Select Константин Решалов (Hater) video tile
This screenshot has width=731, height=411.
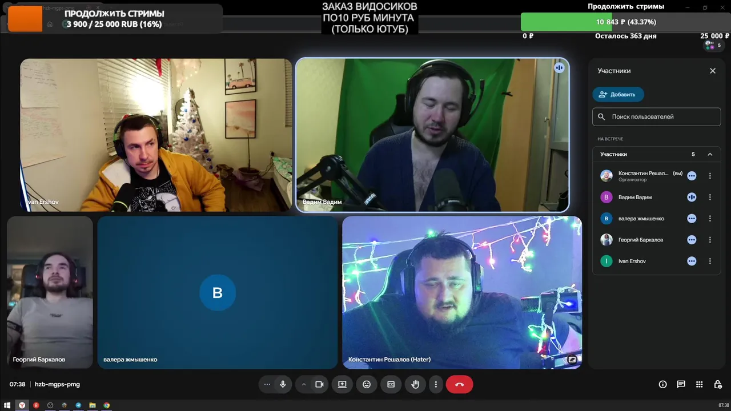coord(462,292)
